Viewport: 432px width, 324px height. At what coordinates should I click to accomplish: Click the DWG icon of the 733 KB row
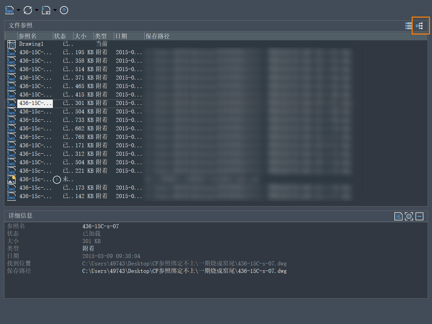[x=12, y=120]
